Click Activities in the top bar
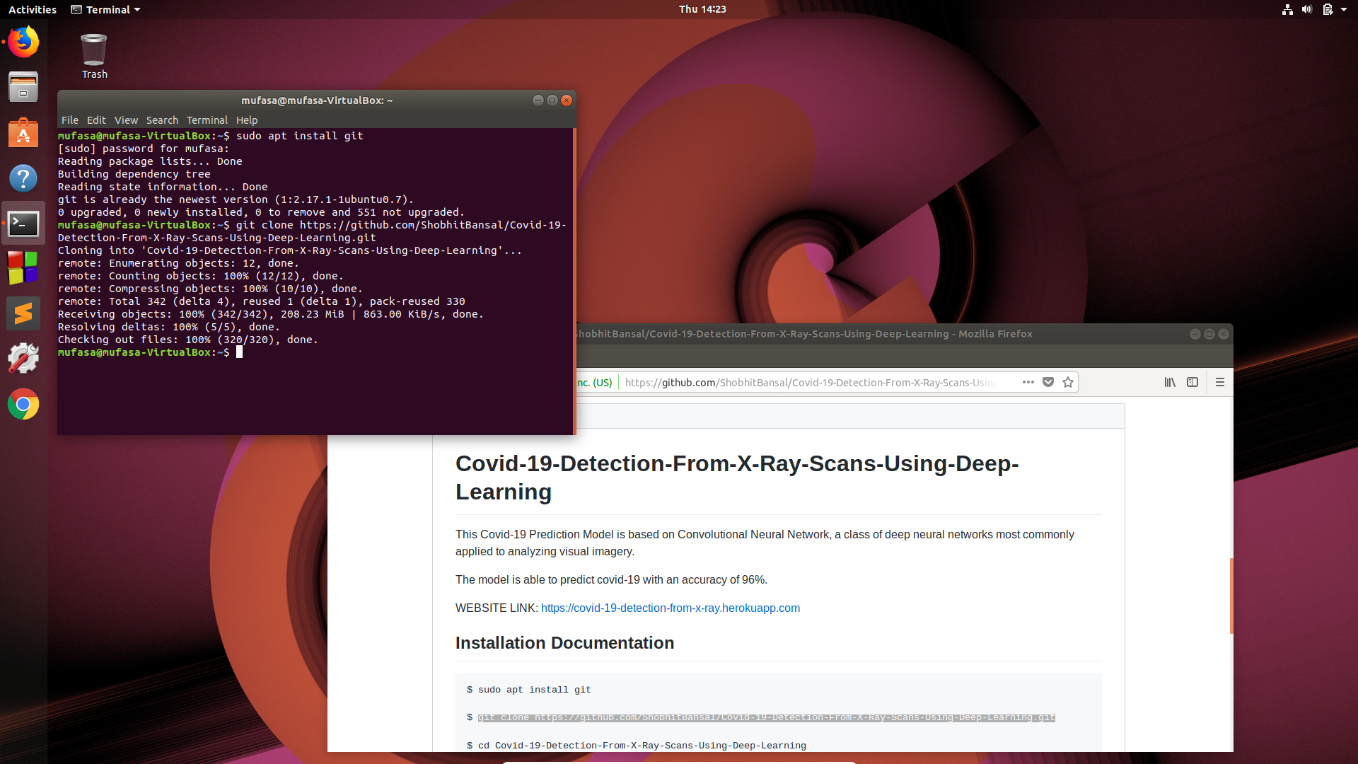The width and height of the screenshot is (1358, 764). click(x=33, y=9)
